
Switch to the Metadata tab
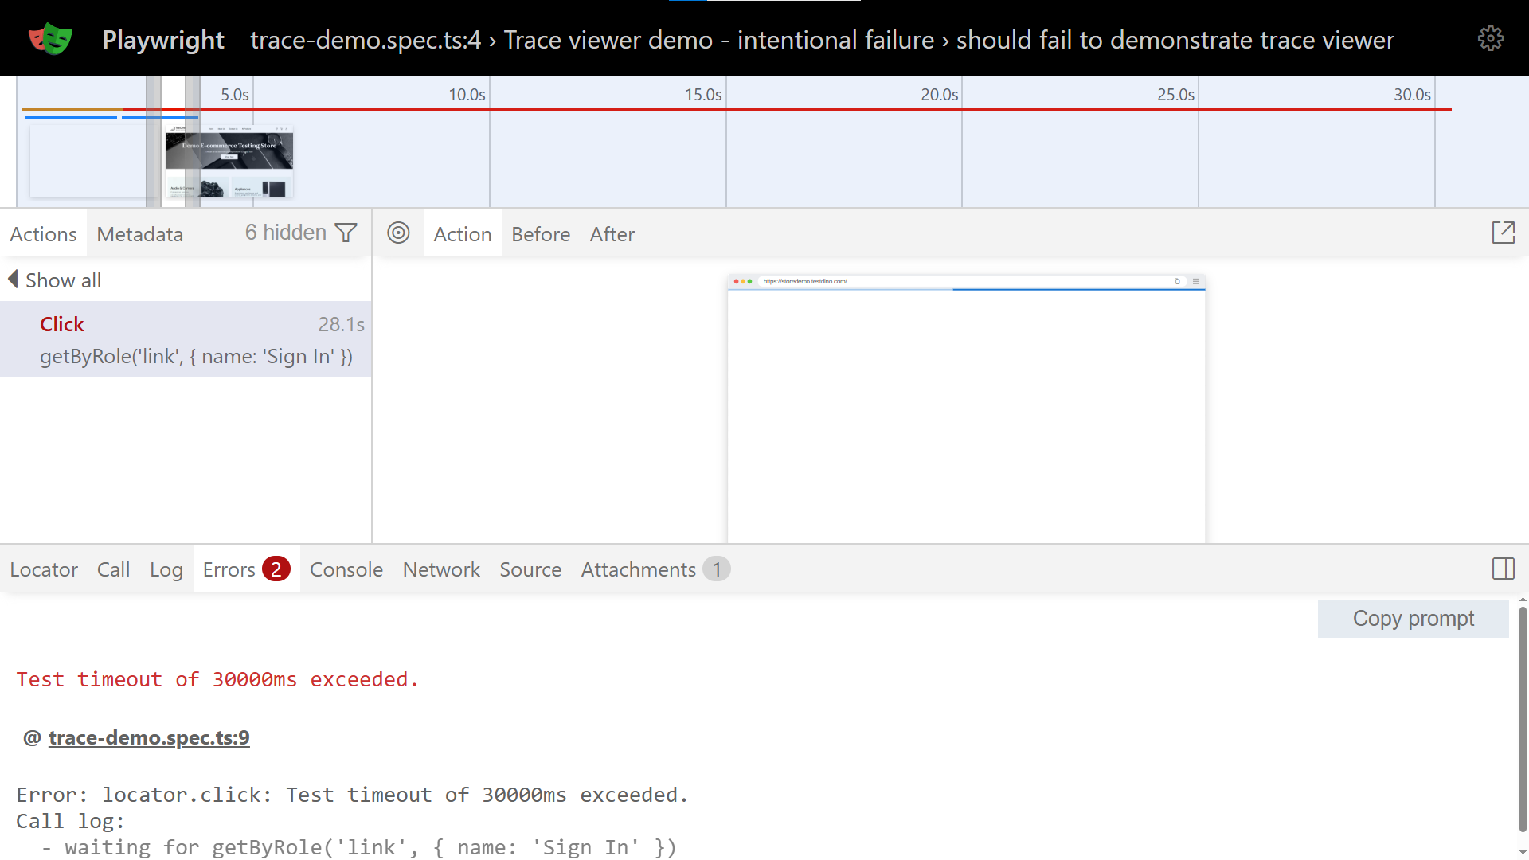[139, 234]
